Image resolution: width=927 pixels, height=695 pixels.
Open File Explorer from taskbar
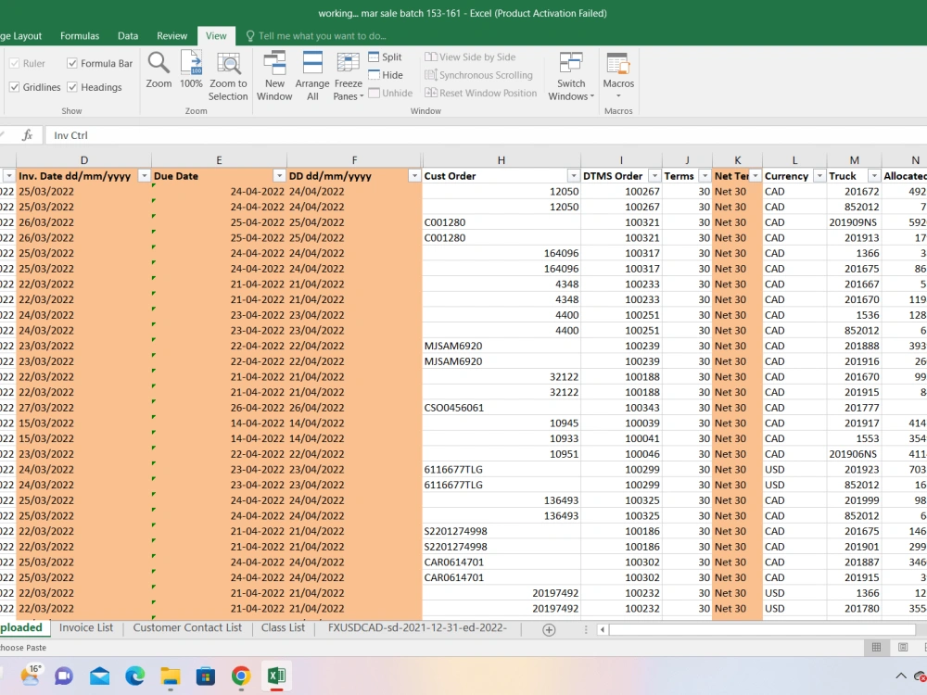tap(171, 676)
